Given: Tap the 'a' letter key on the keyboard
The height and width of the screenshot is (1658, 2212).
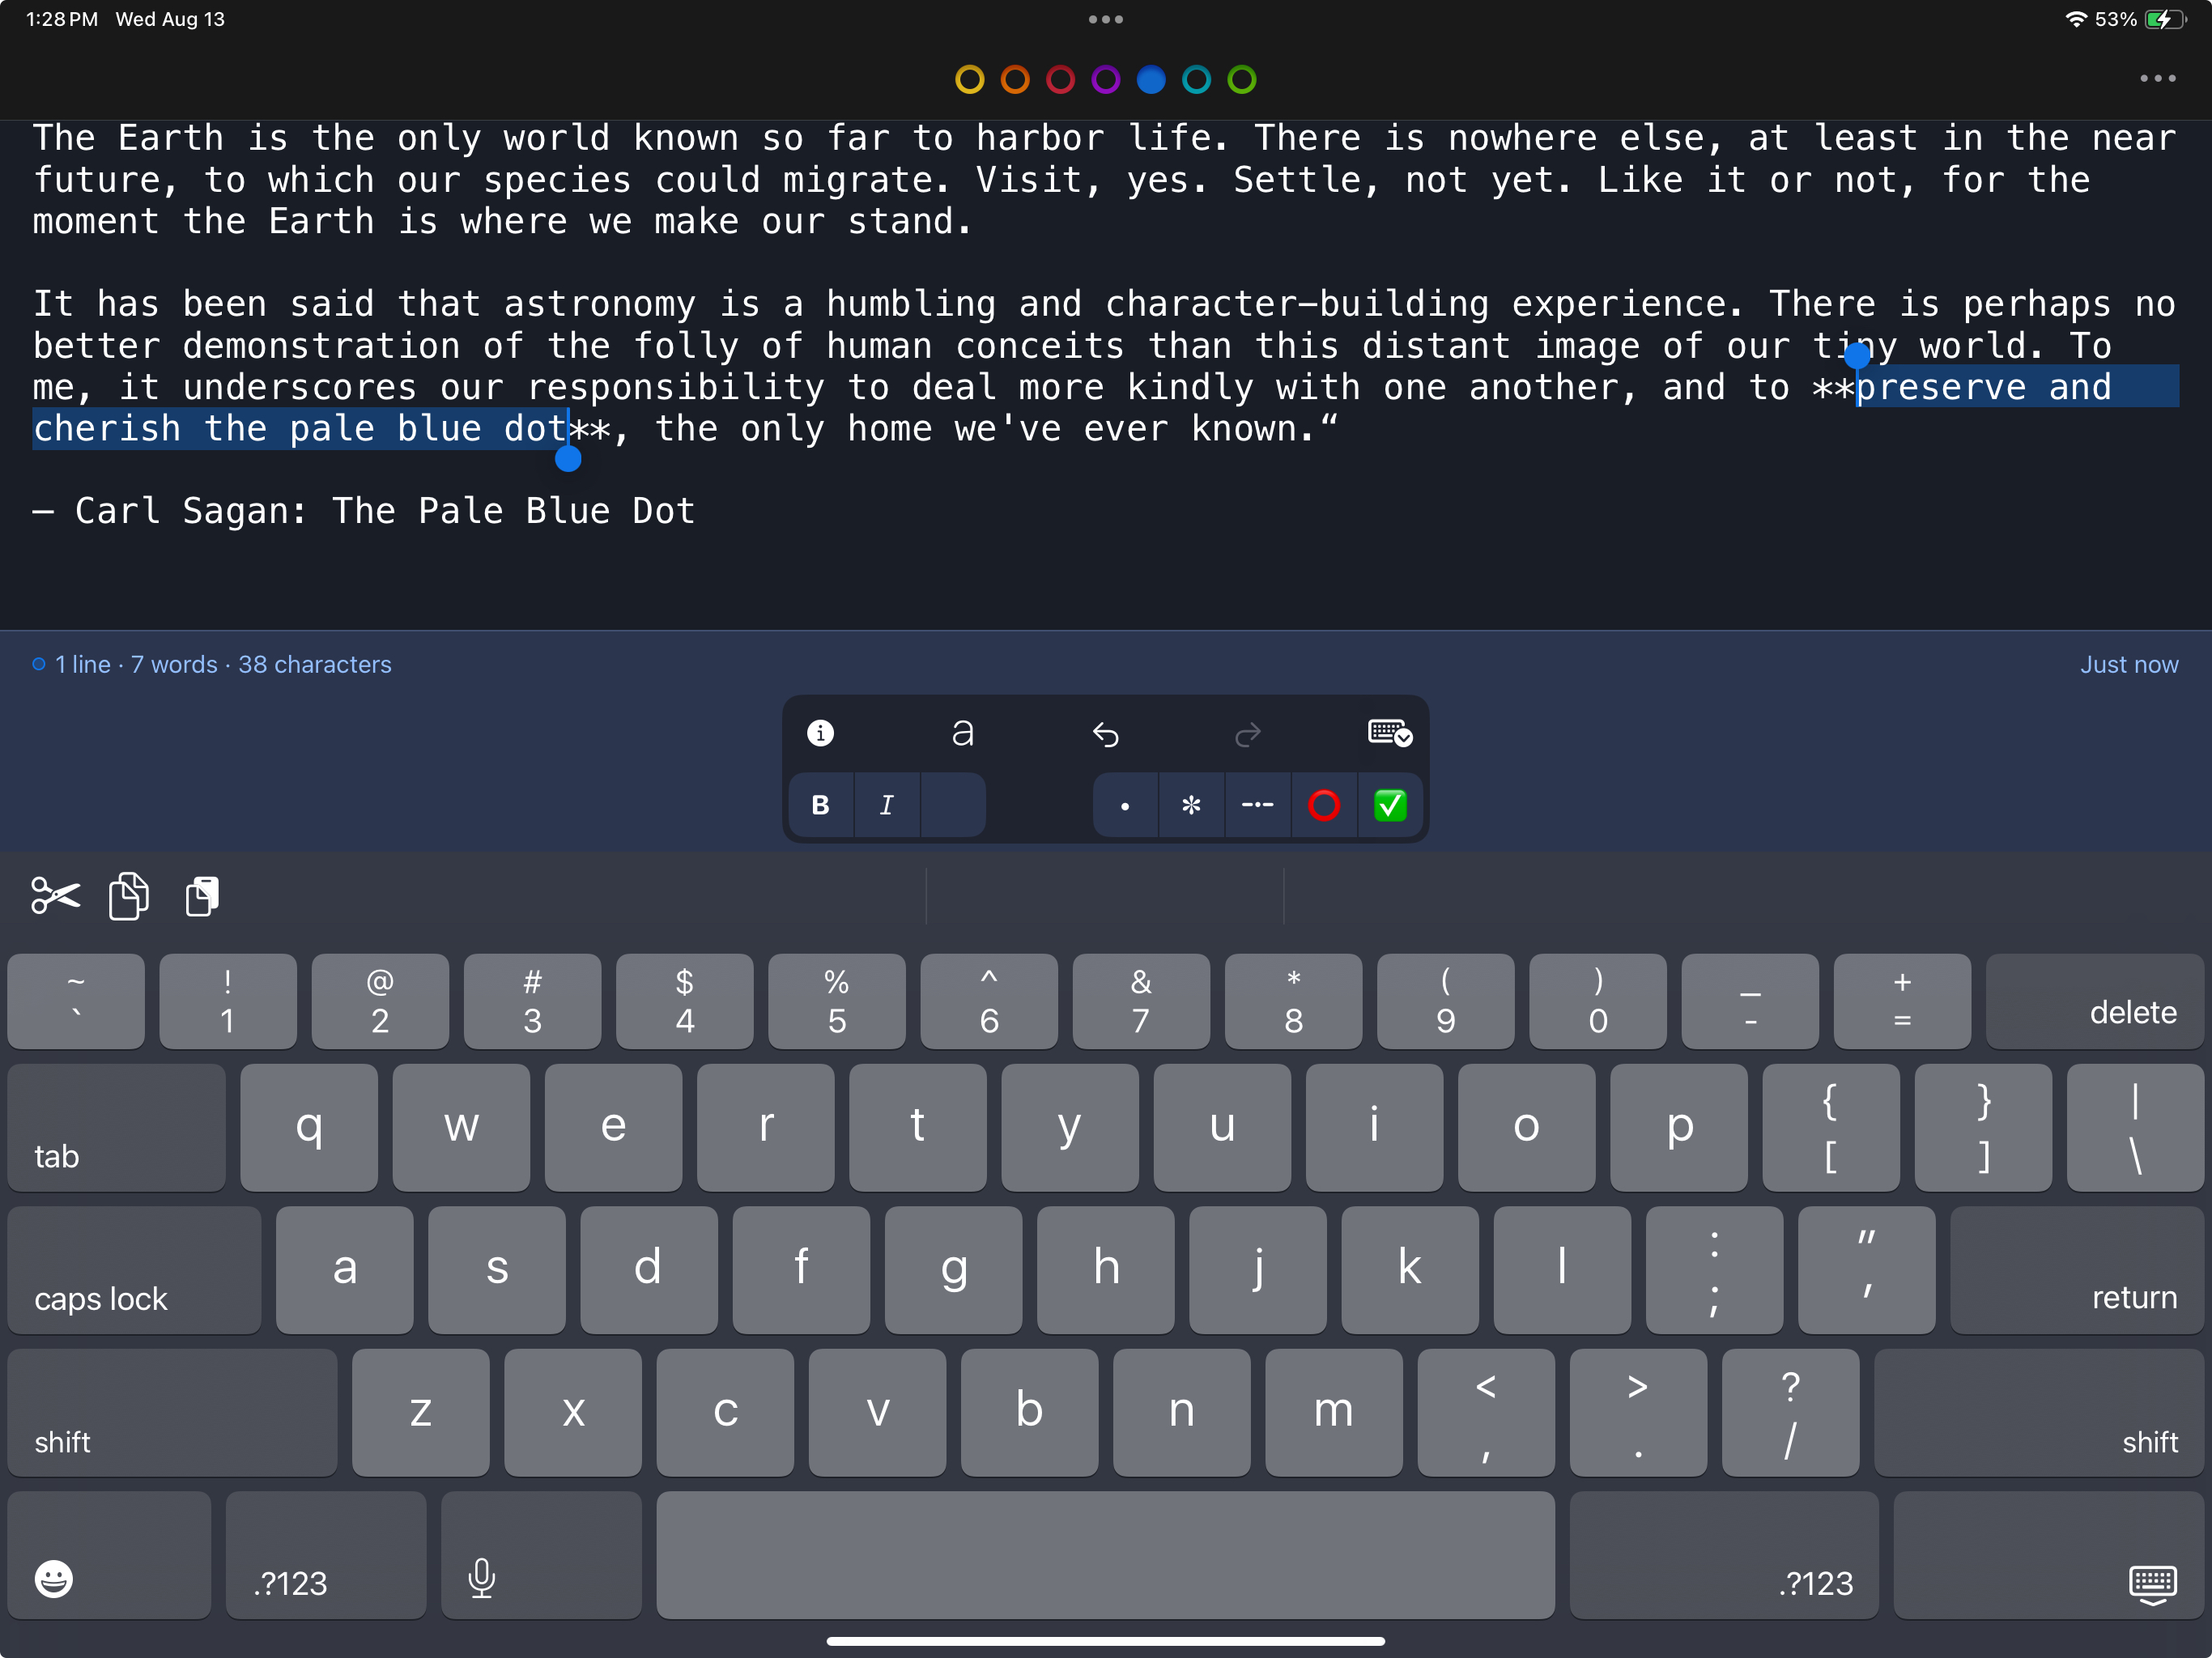Looking at the screenshot, I should [344, 1269].
